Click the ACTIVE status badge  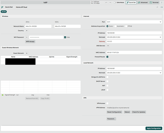pos(4,11)
